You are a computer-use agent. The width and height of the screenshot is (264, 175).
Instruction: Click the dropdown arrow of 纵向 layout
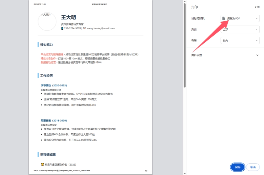[x=257, y=40]
